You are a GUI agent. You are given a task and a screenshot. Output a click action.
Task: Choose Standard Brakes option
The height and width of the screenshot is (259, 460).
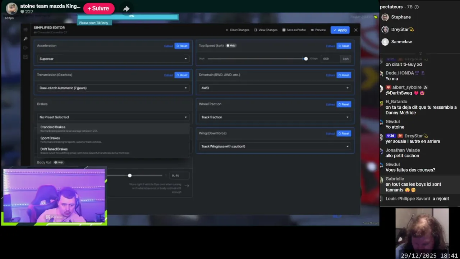point(113,128)
